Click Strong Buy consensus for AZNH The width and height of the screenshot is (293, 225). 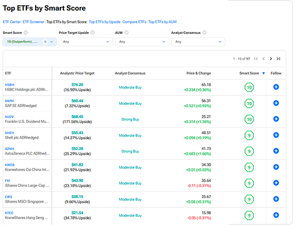(130, 151)
